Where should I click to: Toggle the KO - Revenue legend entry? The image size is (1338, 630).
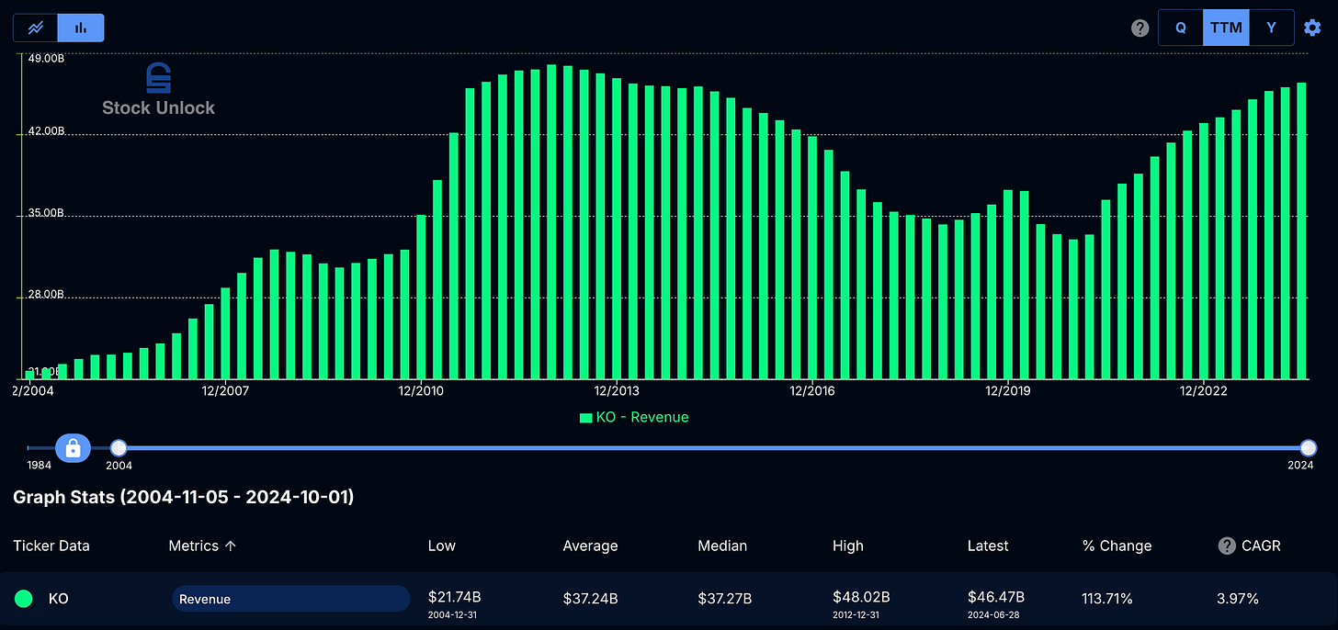[x=634, y=417]
